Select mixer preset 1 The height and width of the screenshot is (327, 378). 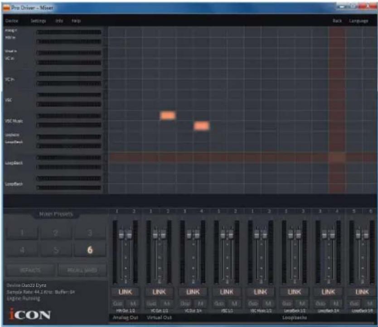[22, 232]
